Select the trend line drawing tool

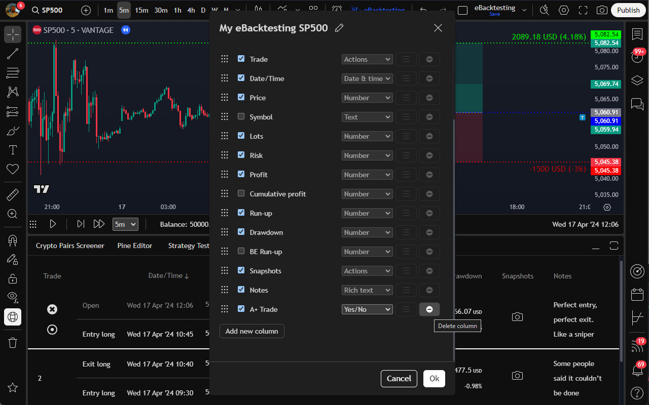[13, 54]
